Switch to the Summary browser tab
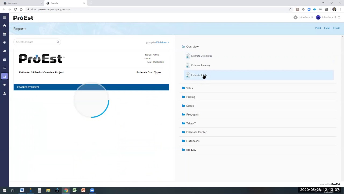 tap(23, 3)
